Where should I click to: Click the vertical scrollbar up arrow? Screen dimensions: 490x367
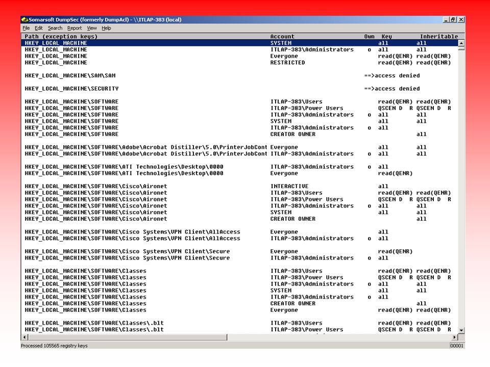pos(461,43)
